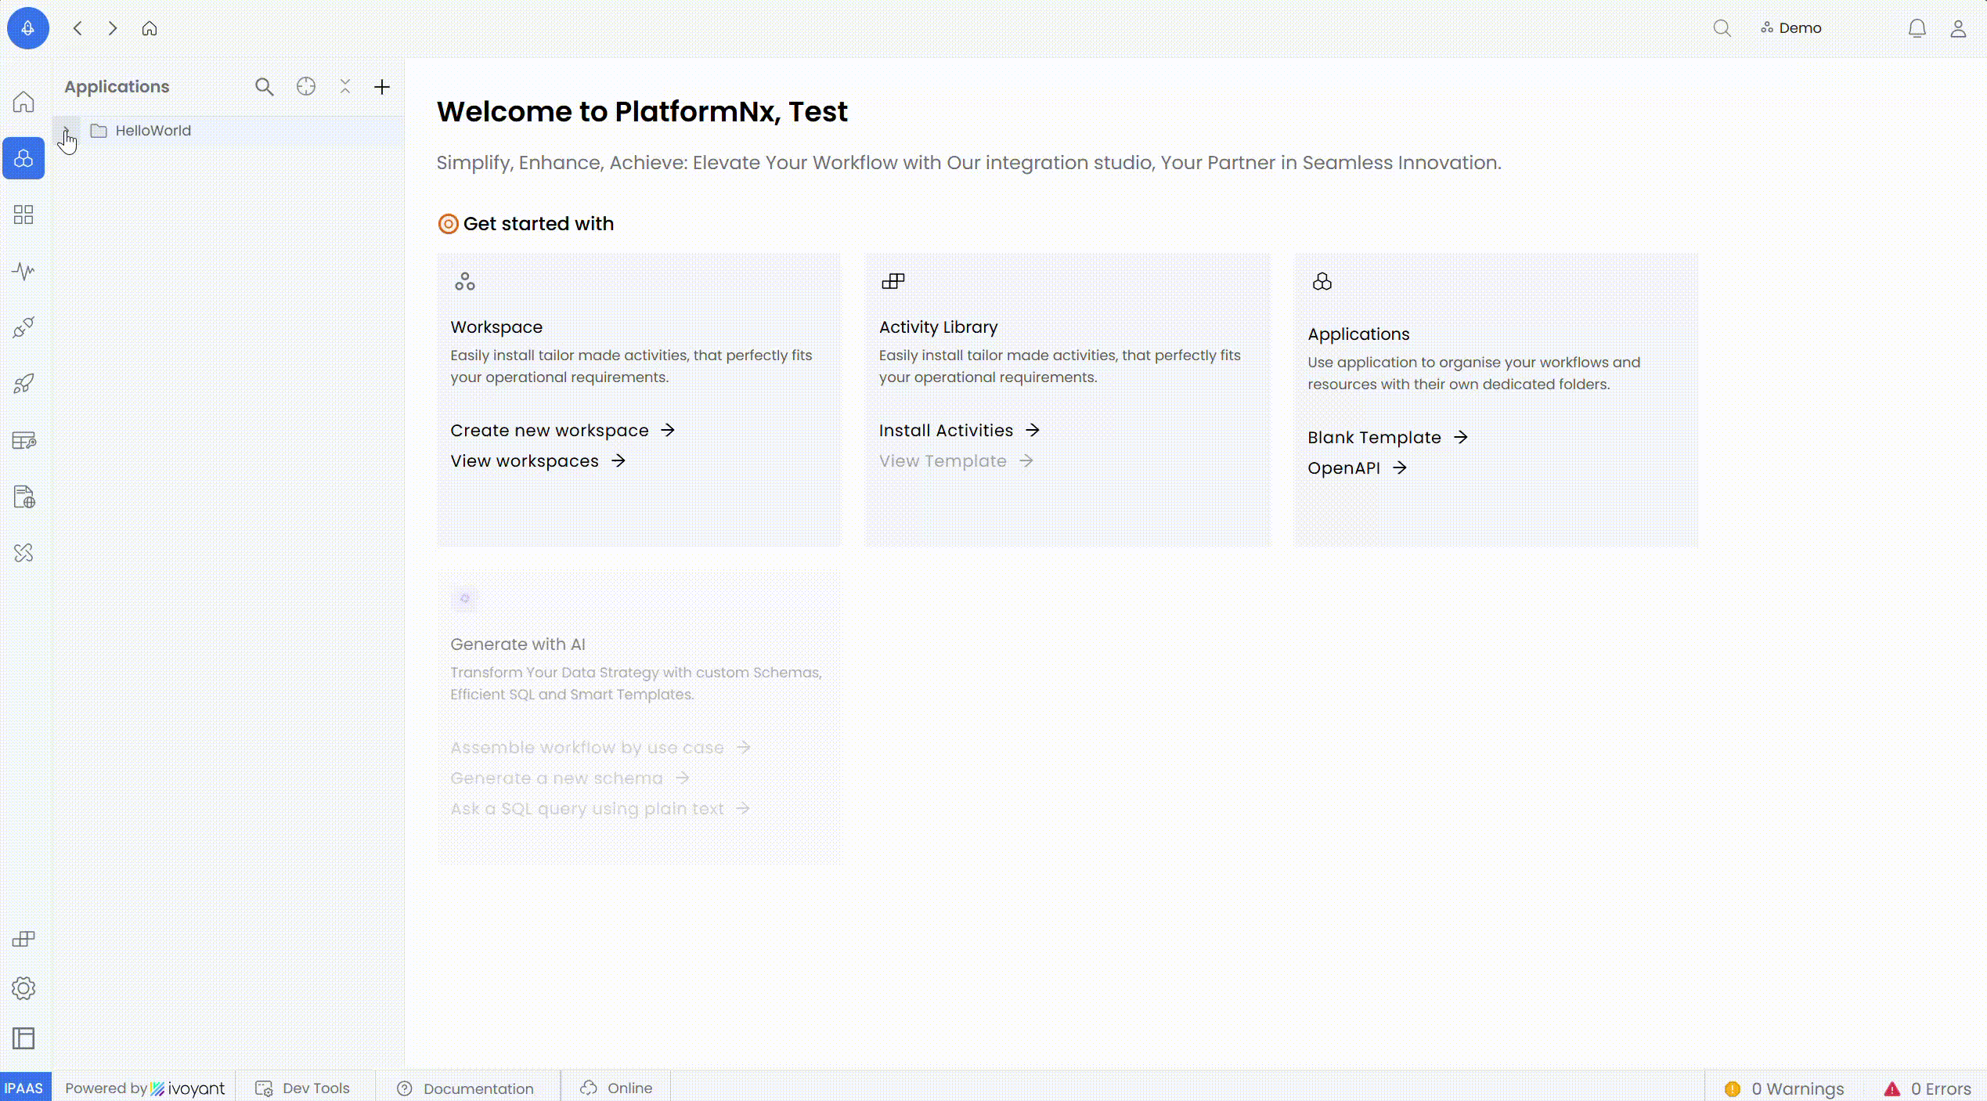Open activity library blocks icon in sidebar

point(23,939)
